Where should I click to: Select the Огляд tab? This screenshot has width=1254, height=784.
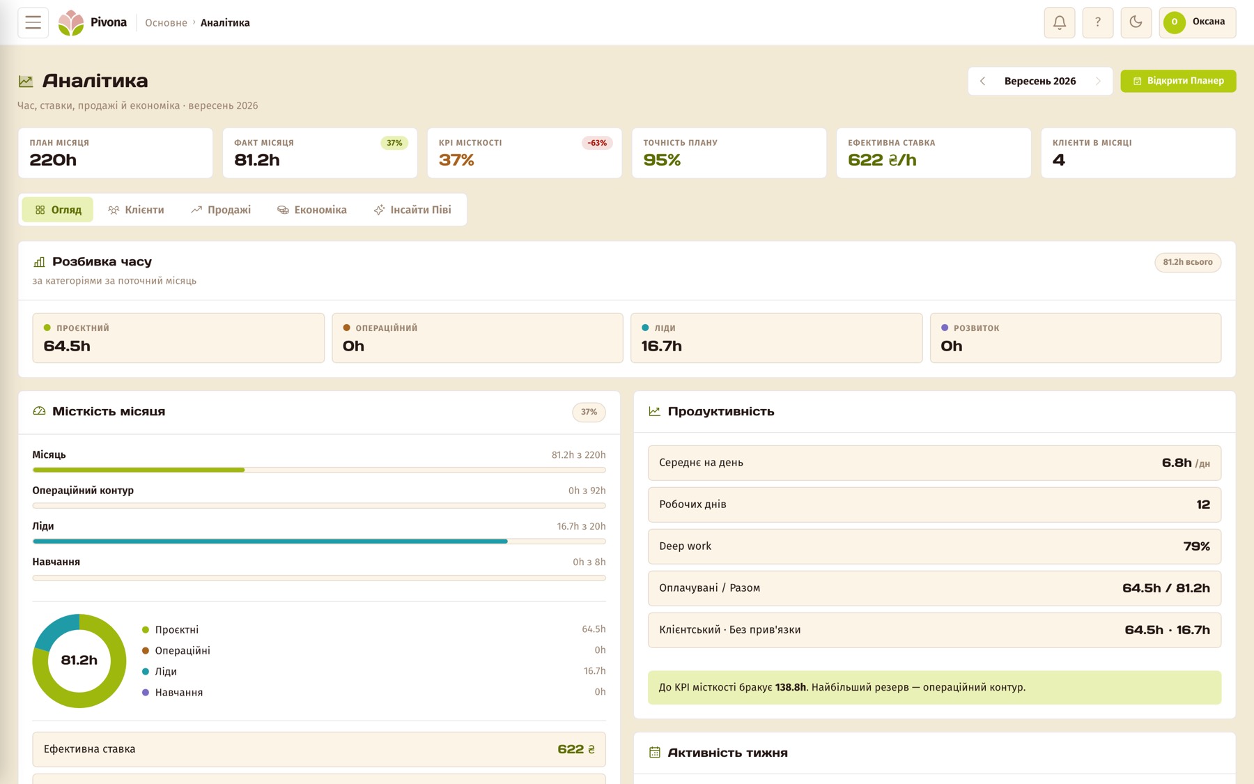[58, 210]
